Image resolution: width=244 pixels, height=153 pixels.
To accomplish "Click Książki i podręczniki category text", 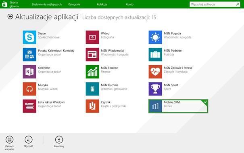I will pos(113,106).
